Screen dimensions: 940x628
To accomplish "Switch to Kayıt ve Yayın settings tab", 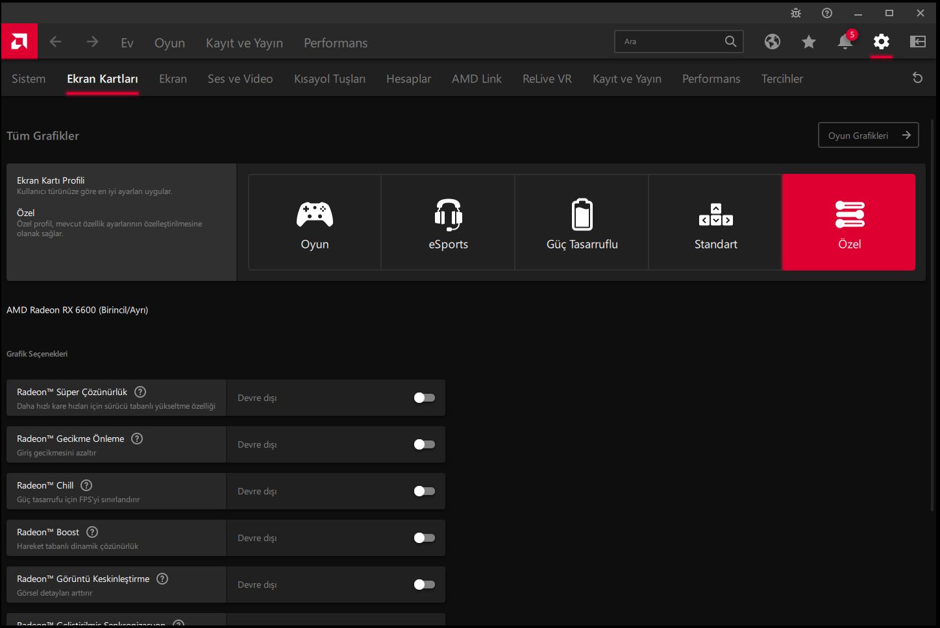I will click(x=627, y=78).
